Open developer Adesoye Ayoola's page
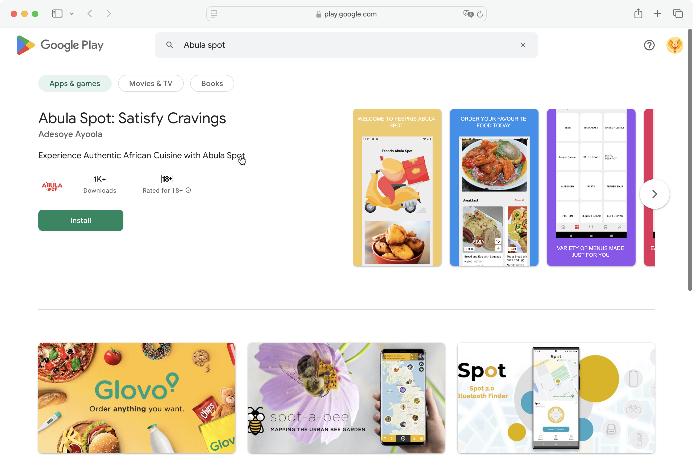The image size is (693, 455). pyautogui.click(x=70, y=134)
